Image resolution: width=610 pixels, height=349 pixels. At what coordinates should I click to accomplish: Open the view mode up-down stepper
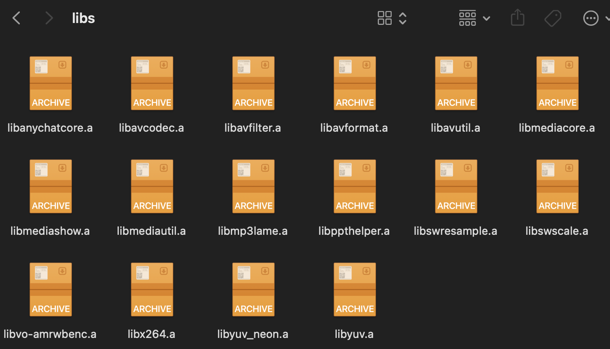coord(403,18)
